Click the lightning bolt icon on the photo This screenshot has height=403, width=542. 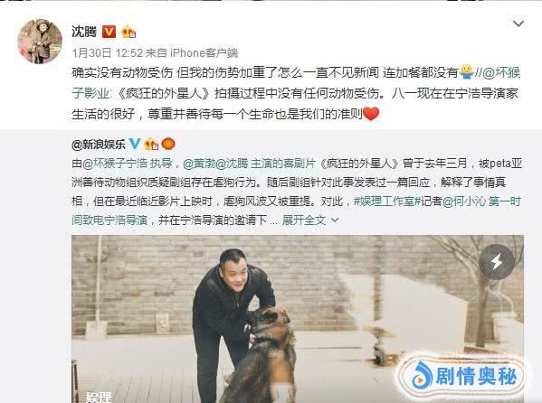point(497,262)
